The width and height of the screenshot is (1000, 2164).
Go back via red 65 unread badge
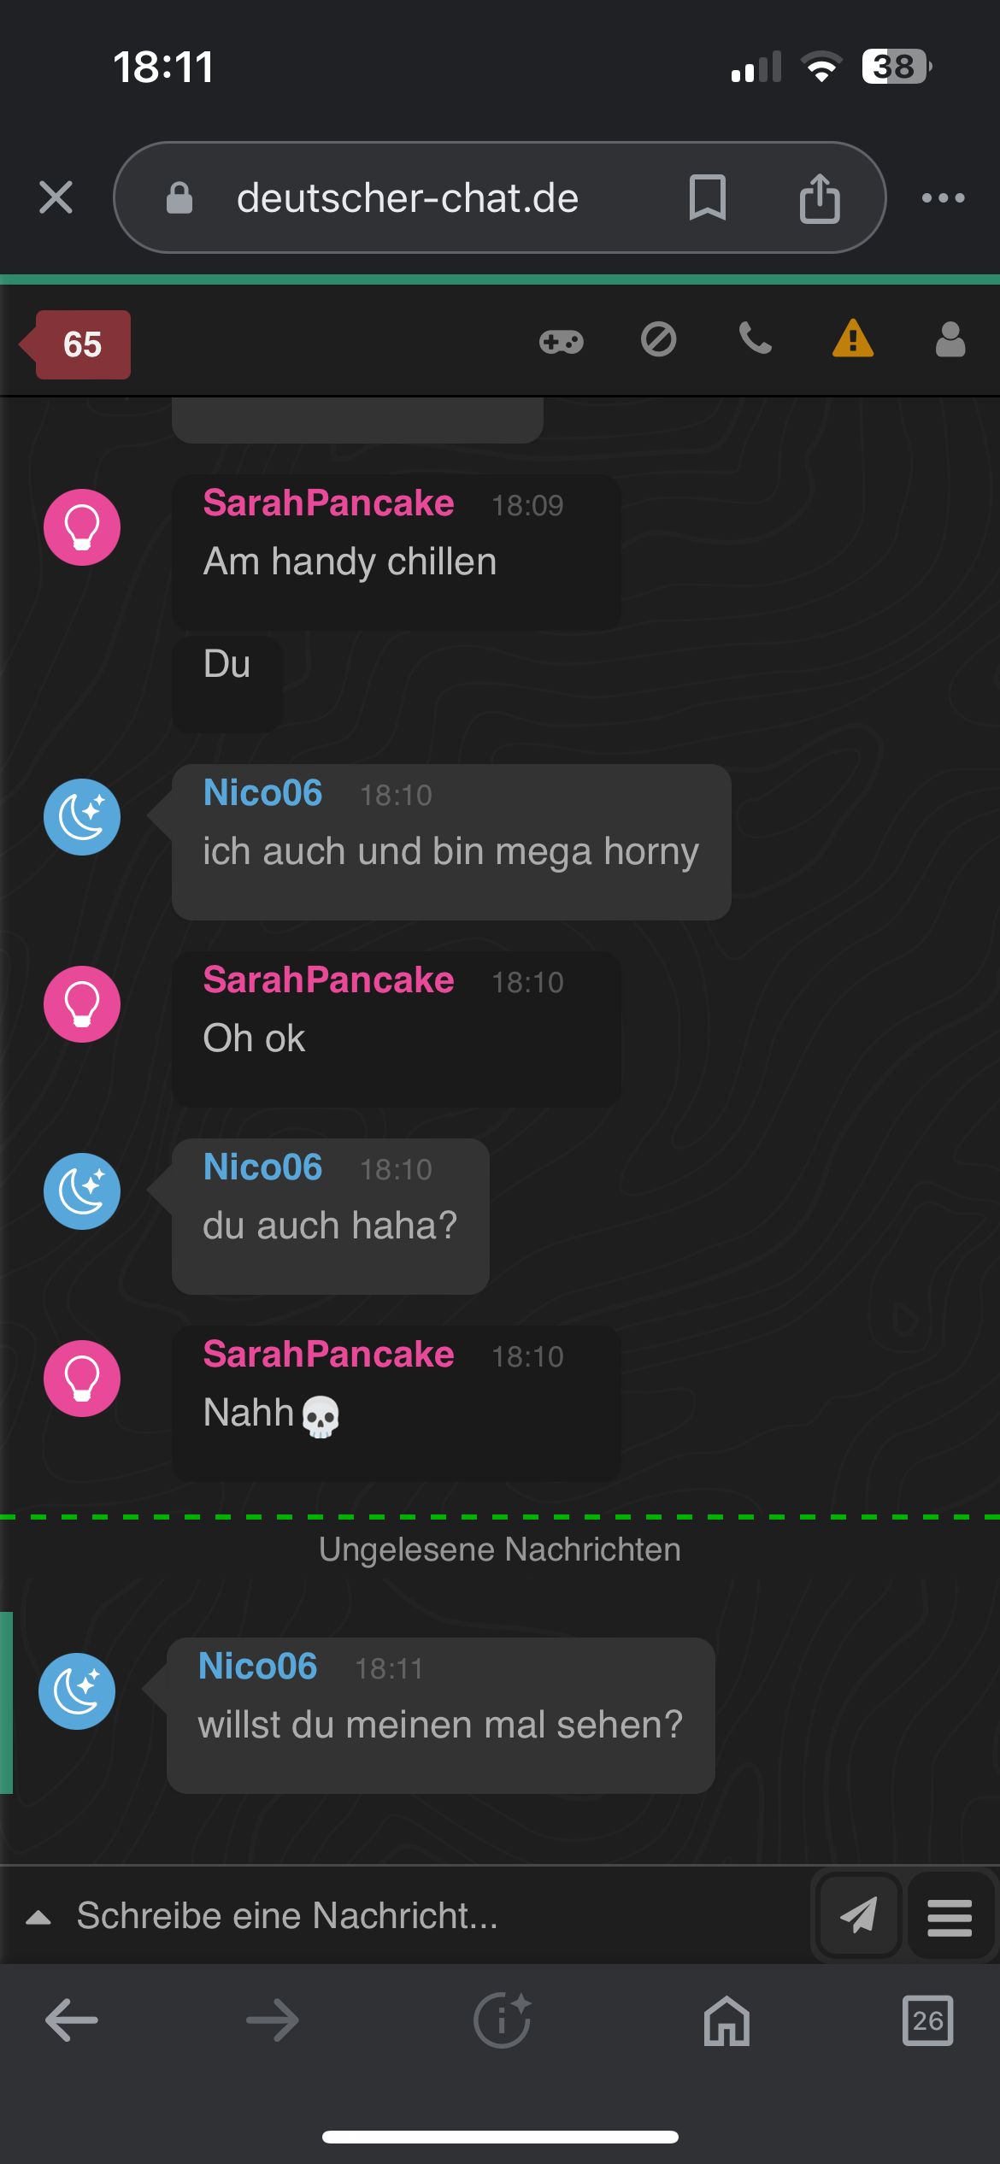(x=76, y=344)
